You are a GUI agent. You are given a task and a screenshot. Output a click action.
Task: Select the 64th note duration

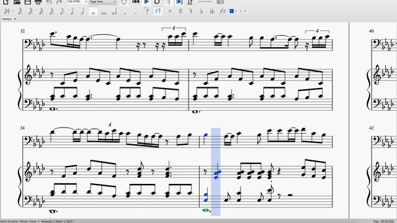(x=30, y=11)
